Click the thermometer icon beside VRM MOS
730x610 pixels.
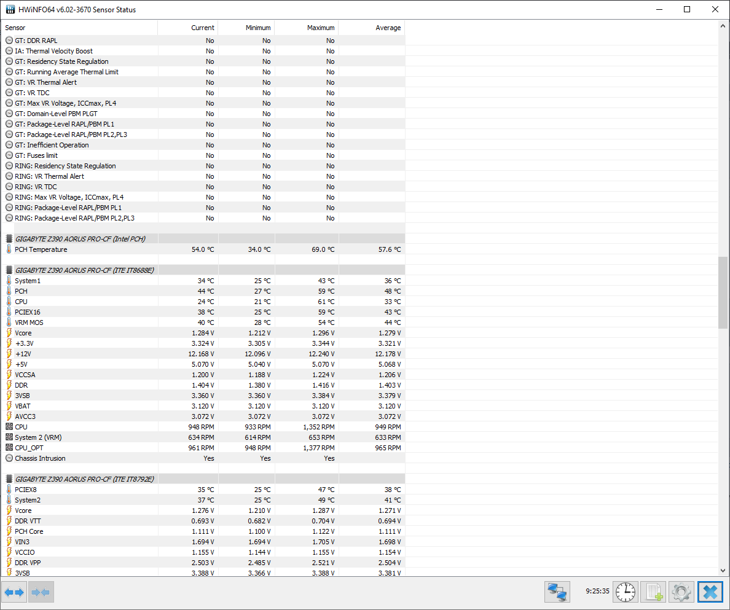pyautogui.click(x=9, y=323)
